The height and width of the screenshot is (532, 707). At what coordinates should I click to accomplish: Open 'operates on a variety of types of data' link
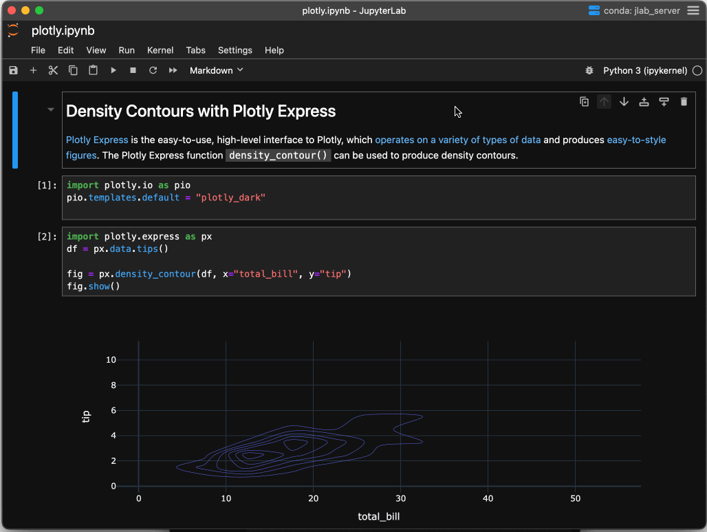pos(457,140)
